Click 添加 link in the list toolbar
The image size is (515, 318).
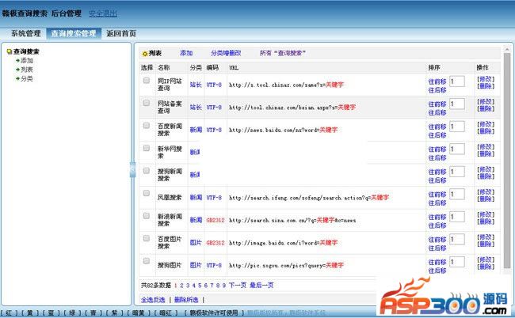[x=186, y=53]
